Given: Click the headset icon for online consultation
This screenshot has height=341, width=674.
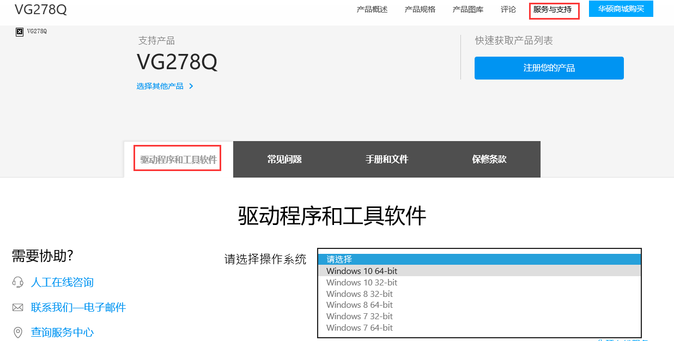Looking at the screenshot, I should coord(18,282).
